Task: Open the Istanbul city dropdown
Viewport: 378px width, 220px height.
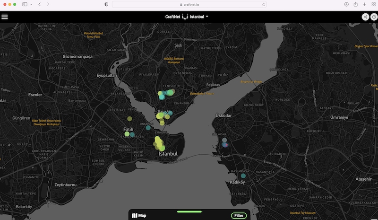Action: pos(199,17)
